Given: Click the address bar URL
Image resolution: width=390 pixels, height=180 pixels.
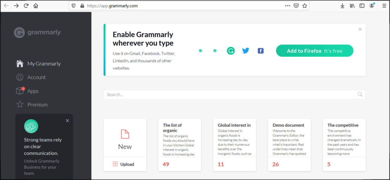Looking at the screenshot, I should tap(112, 6).
